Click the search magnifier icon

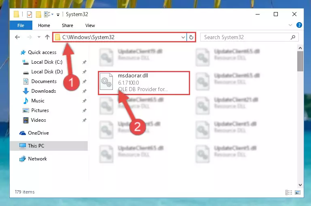(x=293, y=37)
